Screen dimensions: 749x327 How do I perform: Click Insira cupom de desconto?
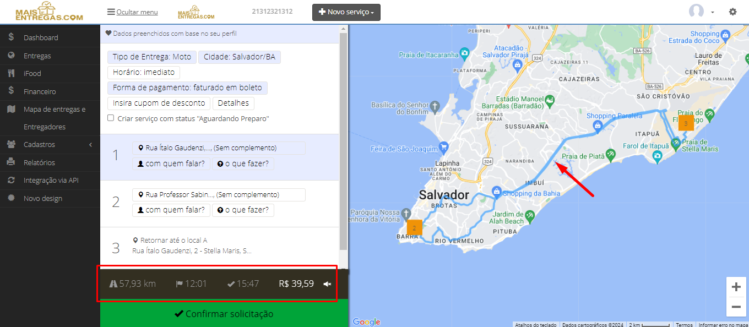coord(159,103)
